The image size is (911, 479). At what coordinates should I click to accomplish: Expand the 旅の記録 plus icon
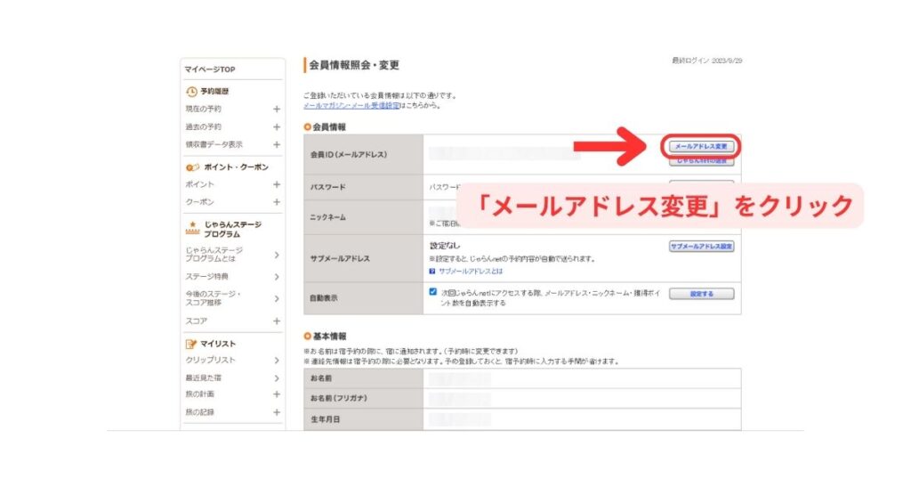[277, 412]
